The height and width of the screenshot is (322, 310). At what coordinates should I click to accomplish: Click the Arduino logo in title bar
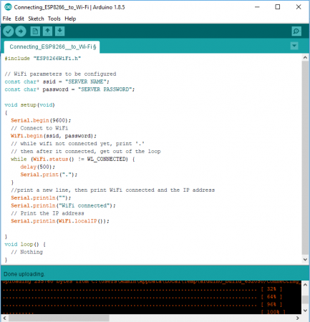(x=8, y=7)
